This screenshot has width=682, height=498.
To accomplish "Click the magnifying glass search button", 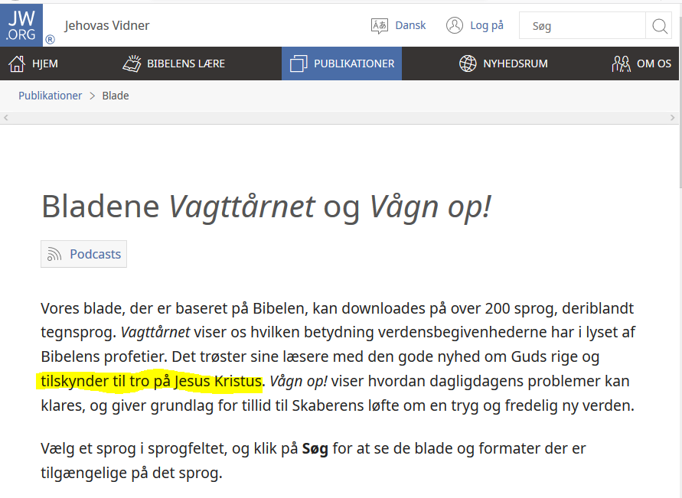I will click(x=659, y=26).
